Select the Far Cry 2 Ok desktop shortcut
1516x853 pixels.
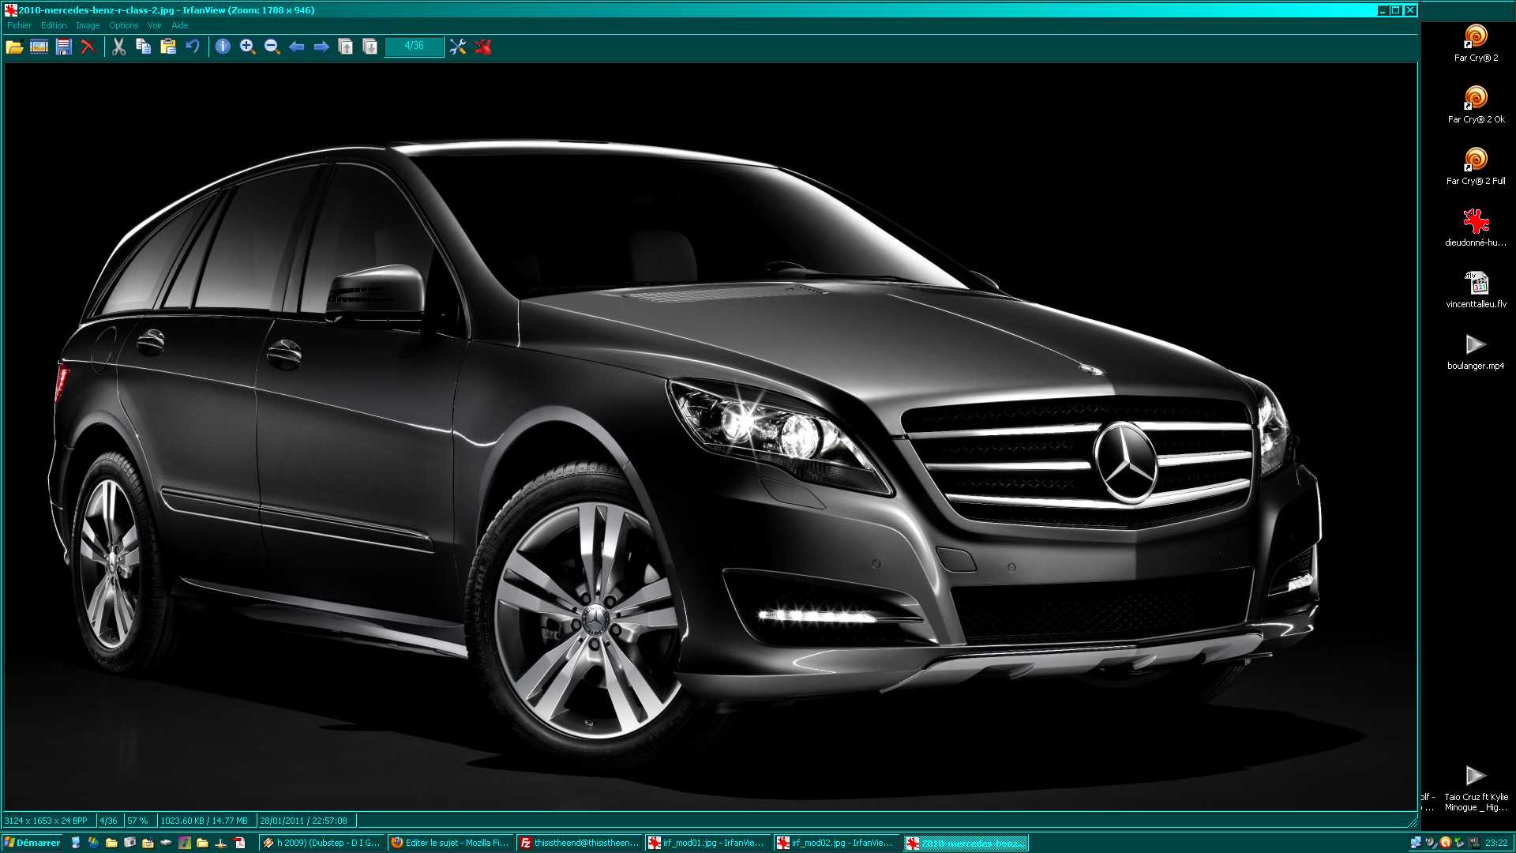(x=1476, y=105)
